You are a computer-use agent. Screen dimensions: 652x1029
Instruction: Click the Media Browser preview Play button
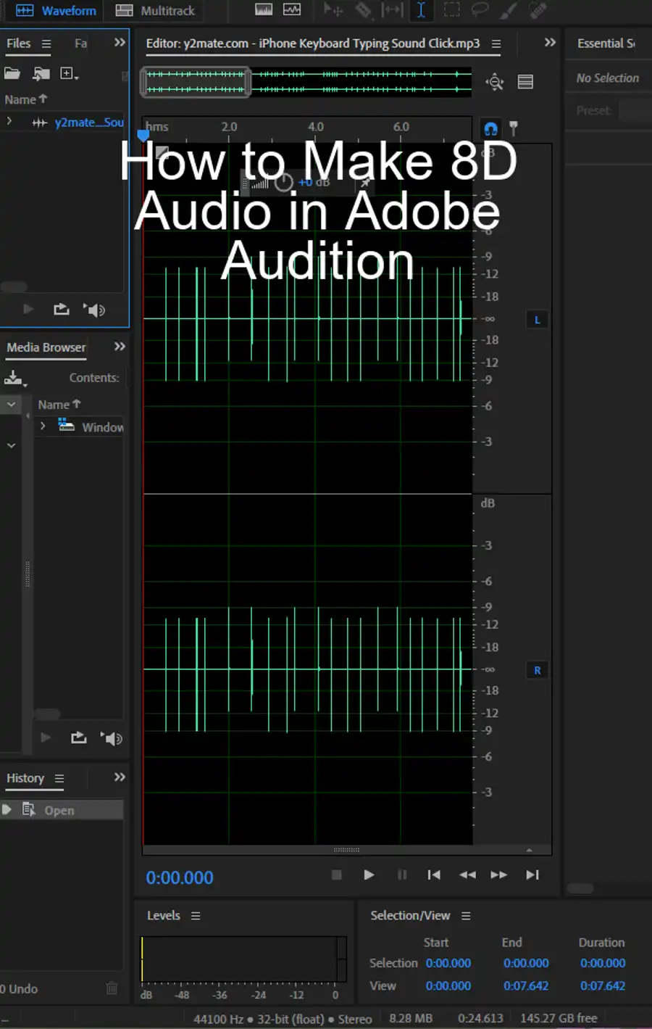(x=46, y=737)
